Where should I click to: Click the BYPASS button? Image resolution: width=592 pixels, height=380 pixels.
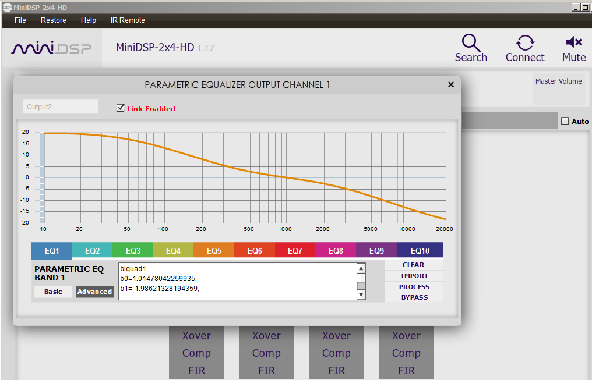pos(414,297)
